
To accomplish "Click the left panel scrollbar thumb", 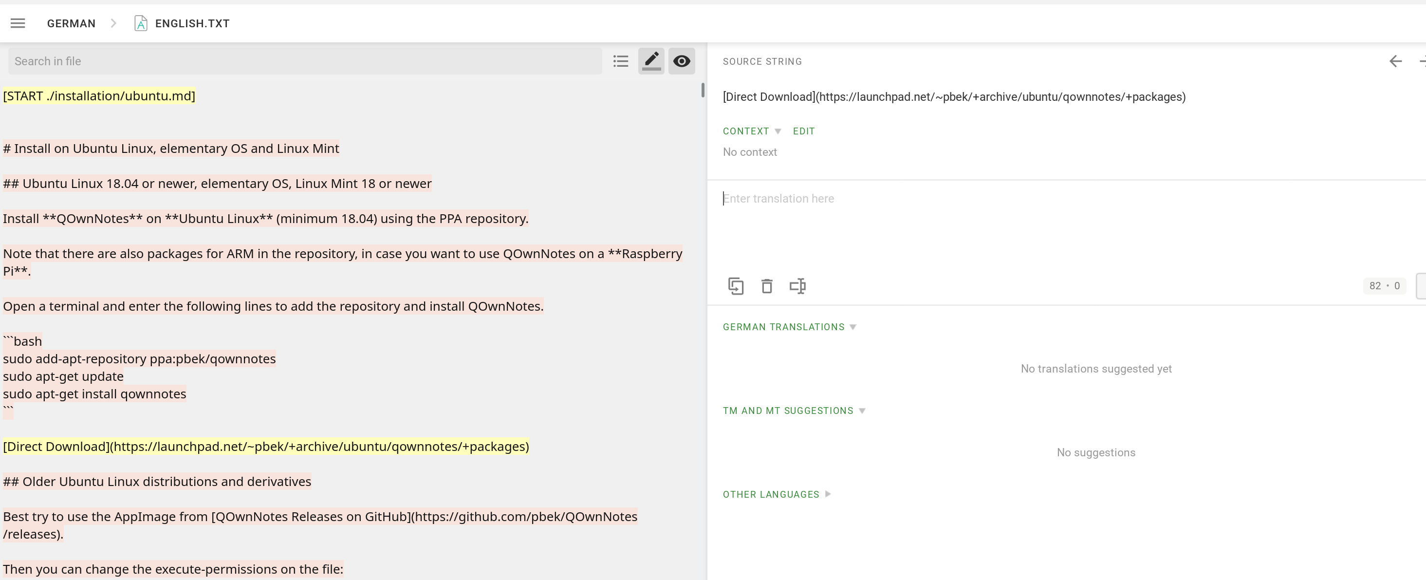I will coord(703,90).
